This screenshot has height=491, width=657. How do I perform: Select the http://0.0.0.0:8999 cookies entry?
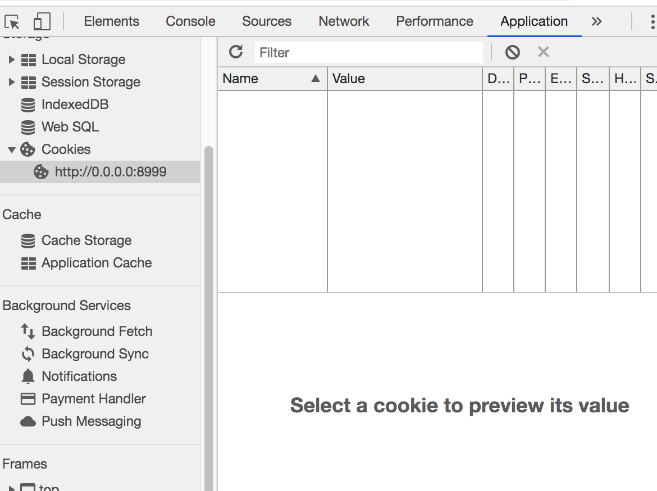click(110, 172)
